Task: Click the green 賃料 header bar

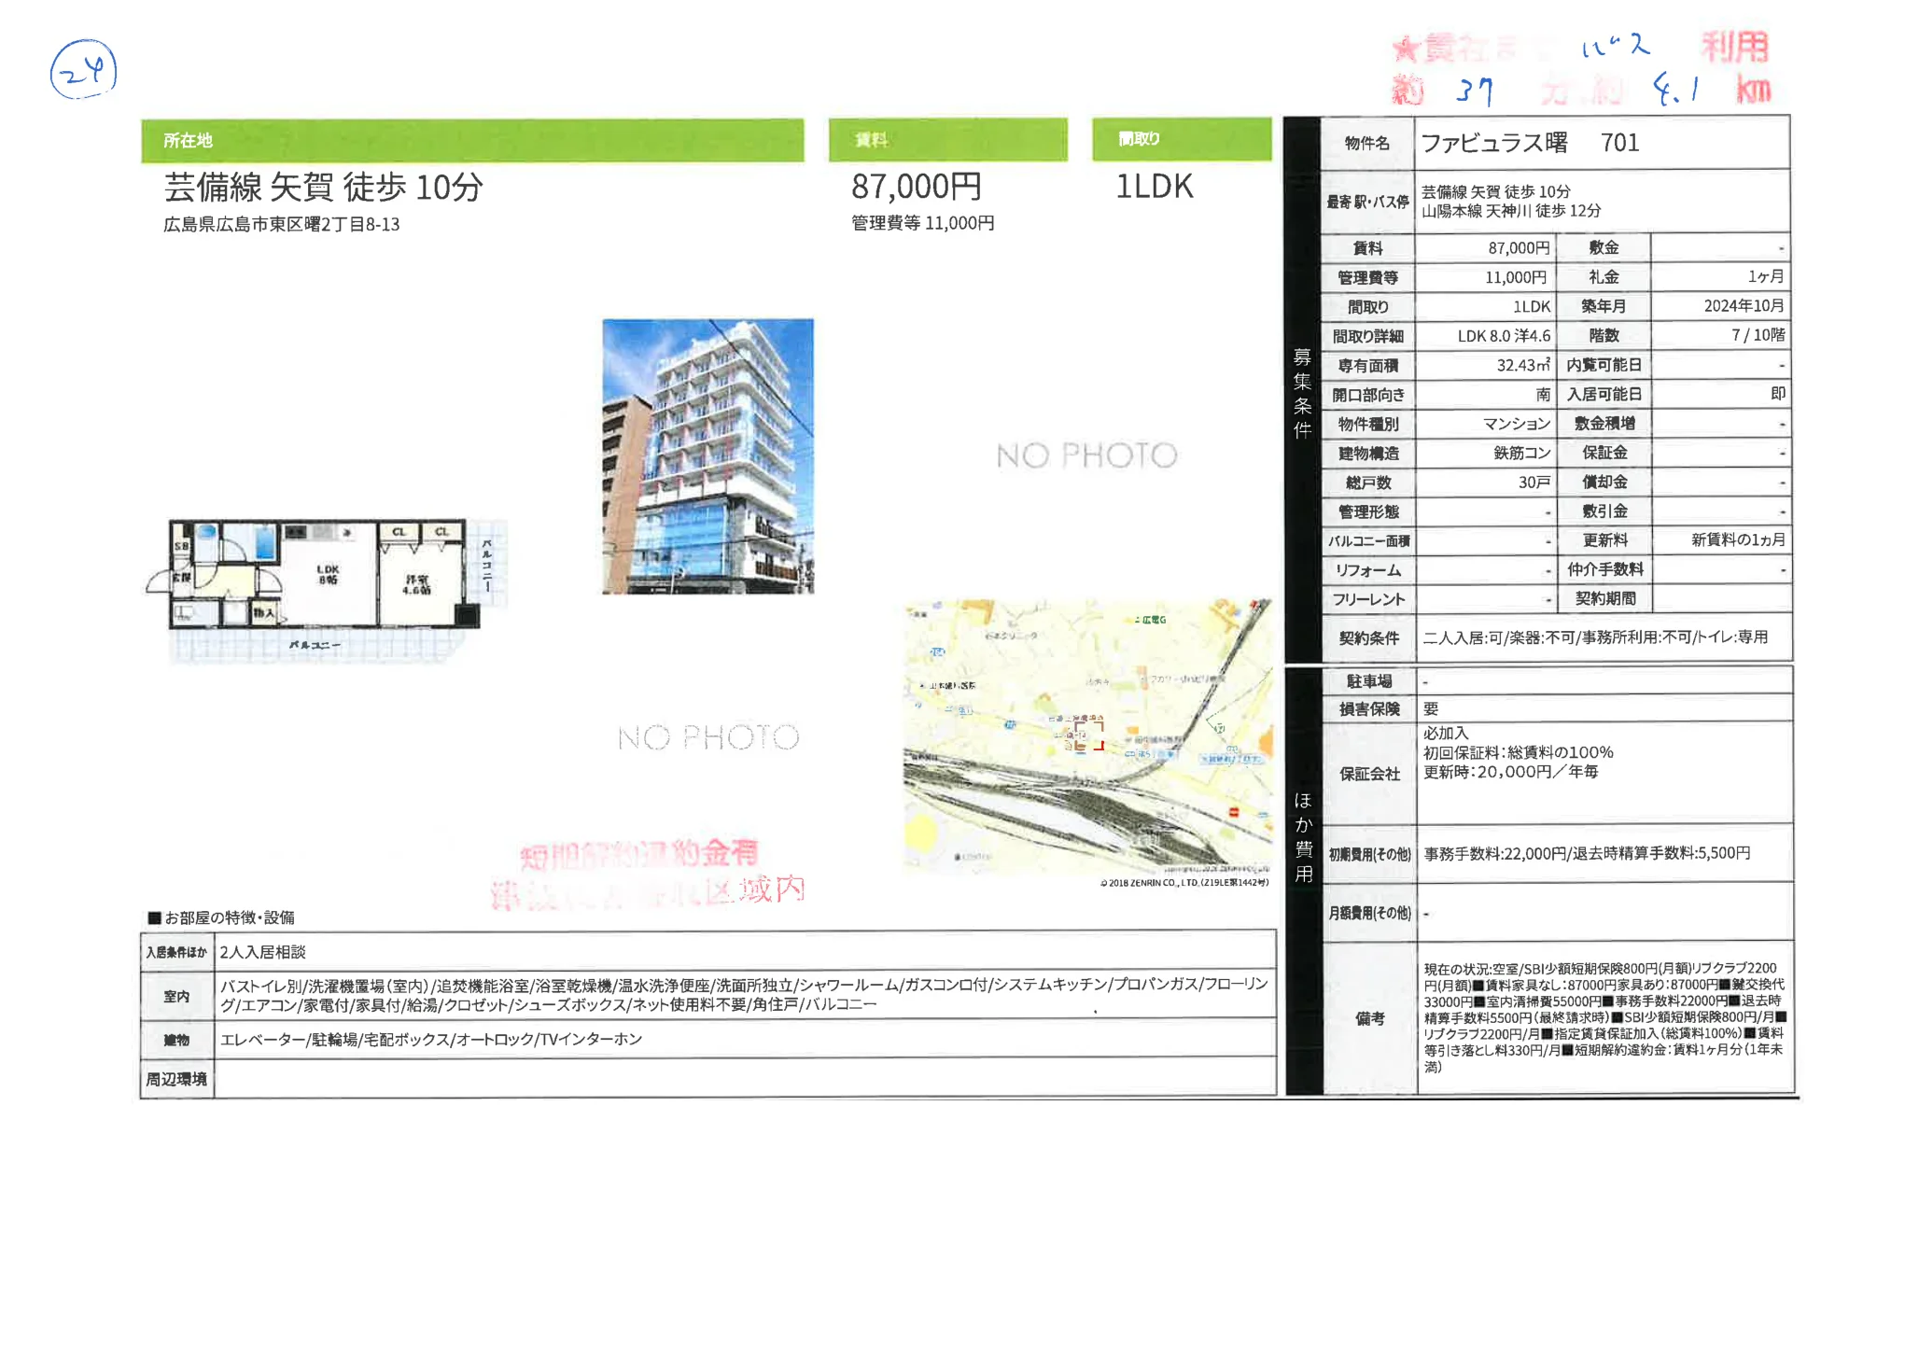Action: coord(947,140)
